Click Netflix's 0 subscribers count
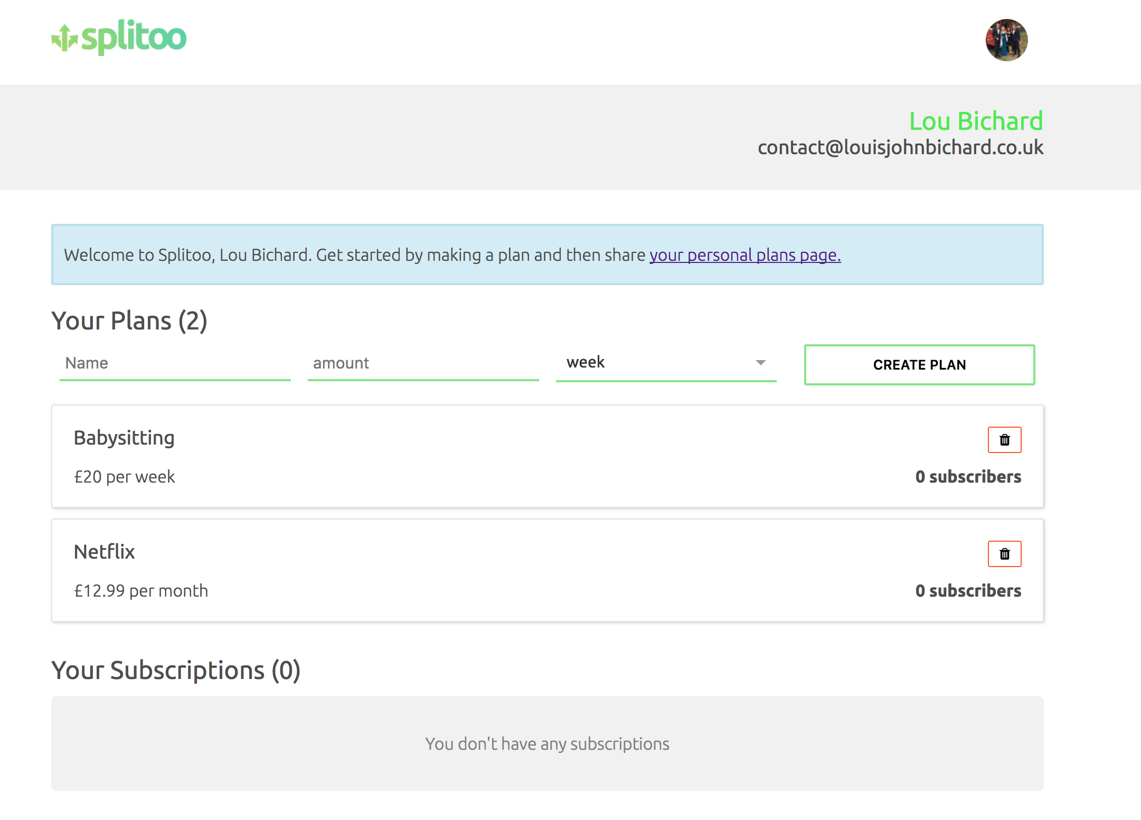The image size is (1141, 820). pyautogui.click(x=968, y=591)
